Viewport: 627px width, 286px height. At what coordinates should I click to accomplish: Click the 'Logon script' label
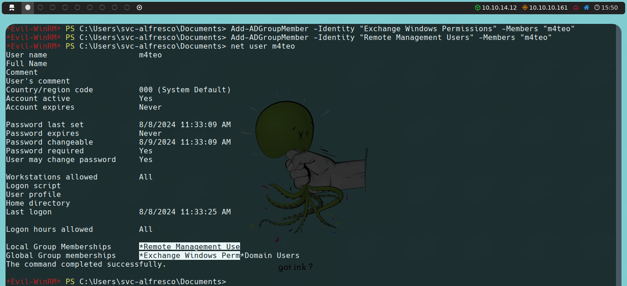[x=34, y=186]
